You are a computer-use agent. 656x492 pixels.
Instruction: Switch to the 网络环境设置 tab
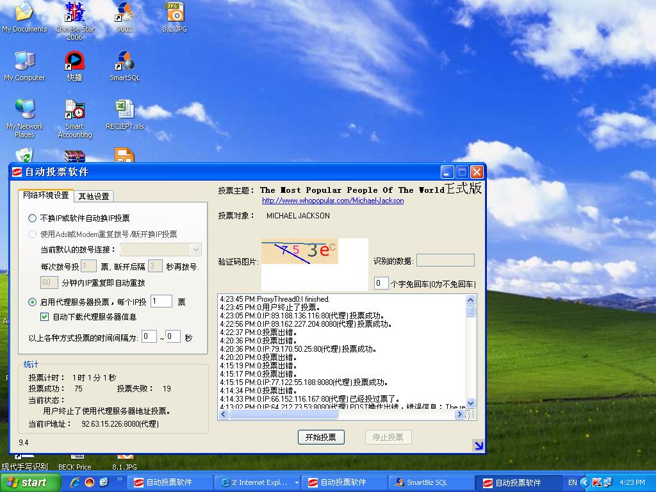(45, 195)
